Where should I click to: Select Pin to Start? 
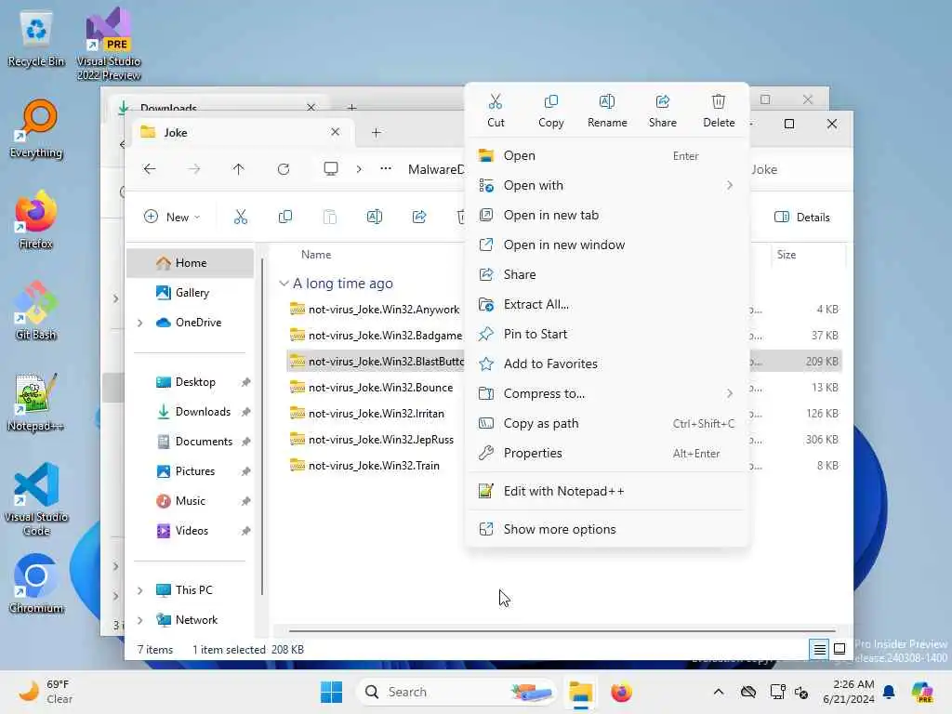pyautogui.click(x=607, y=334)
